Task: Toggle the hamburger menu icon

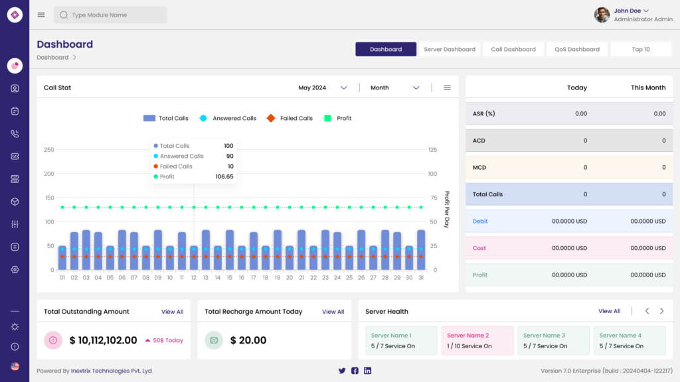Action: click(x=41, y=15)
